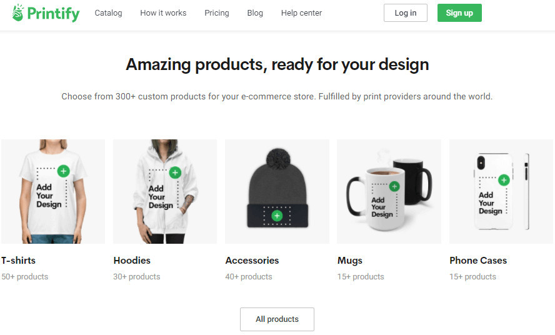Open the T-shirts category title
This screenshot has height=335, width=555.
pos(18,260)
